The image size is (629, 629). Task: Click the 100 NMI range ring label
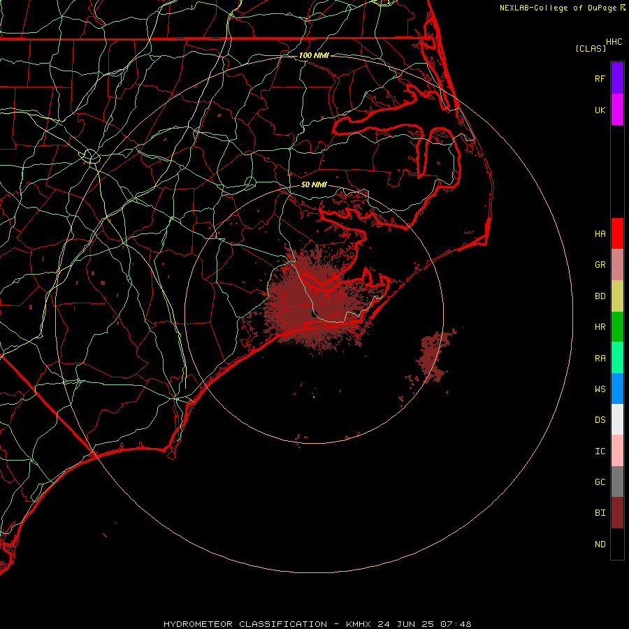click(x=314, y=55)
